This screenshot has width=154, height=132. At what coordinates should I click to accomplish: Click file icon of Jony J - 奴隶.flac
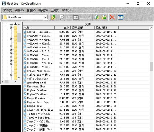[x=25, y=129]
